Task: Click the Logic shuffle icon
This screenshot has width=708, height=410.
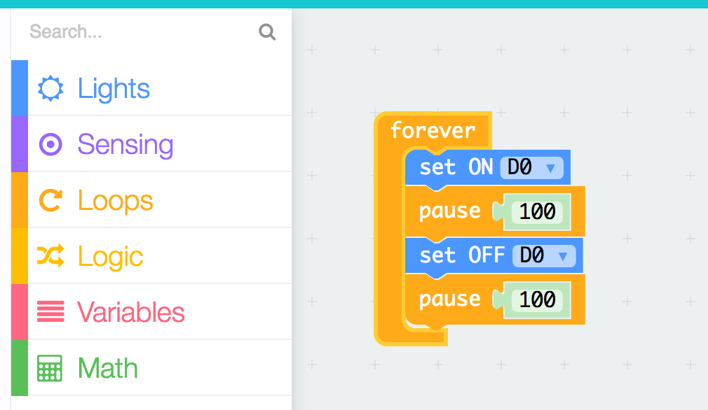Action: [50, 257]
